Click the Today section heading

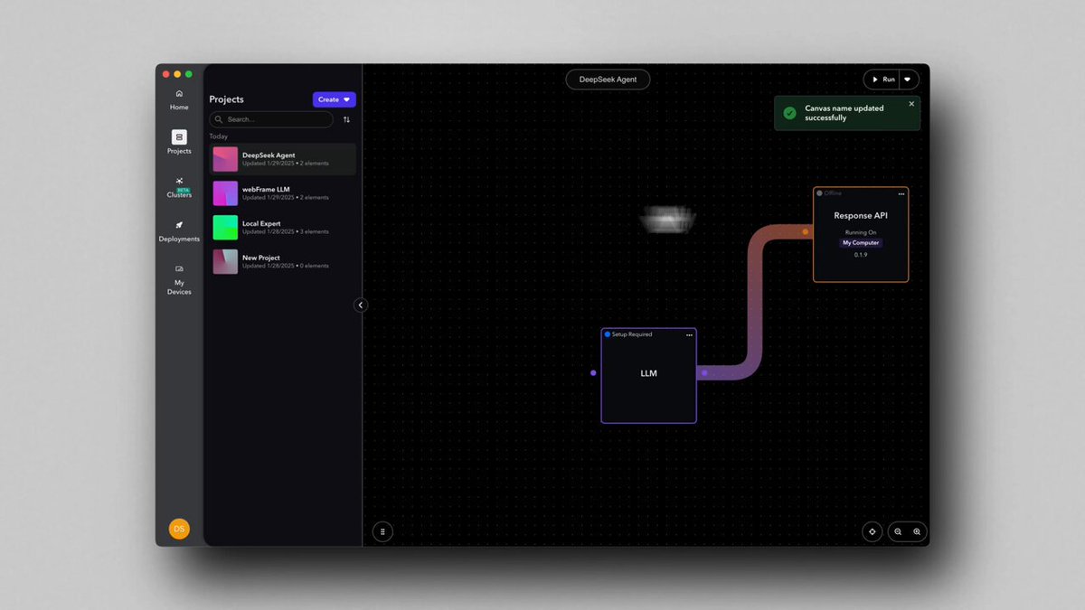pyautogui.click(x=219, y=136)
